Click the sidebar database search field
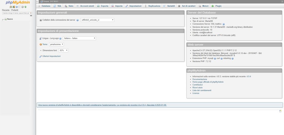This screenshot has height=135, width=284. point(16,13)
